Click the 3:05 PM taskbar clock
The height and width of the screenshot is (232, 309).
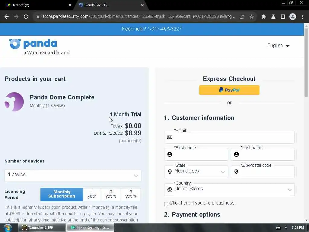[298, 227]
